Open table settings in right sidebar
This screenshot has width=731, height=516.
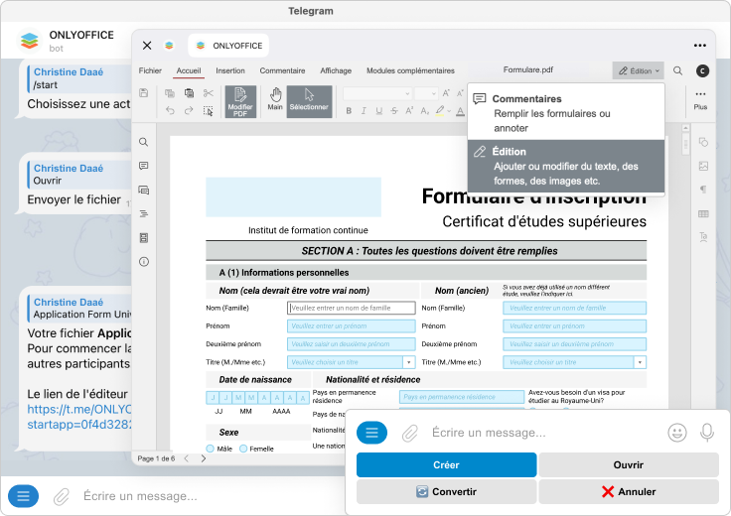pyautogui.click(x=703, y=213)
